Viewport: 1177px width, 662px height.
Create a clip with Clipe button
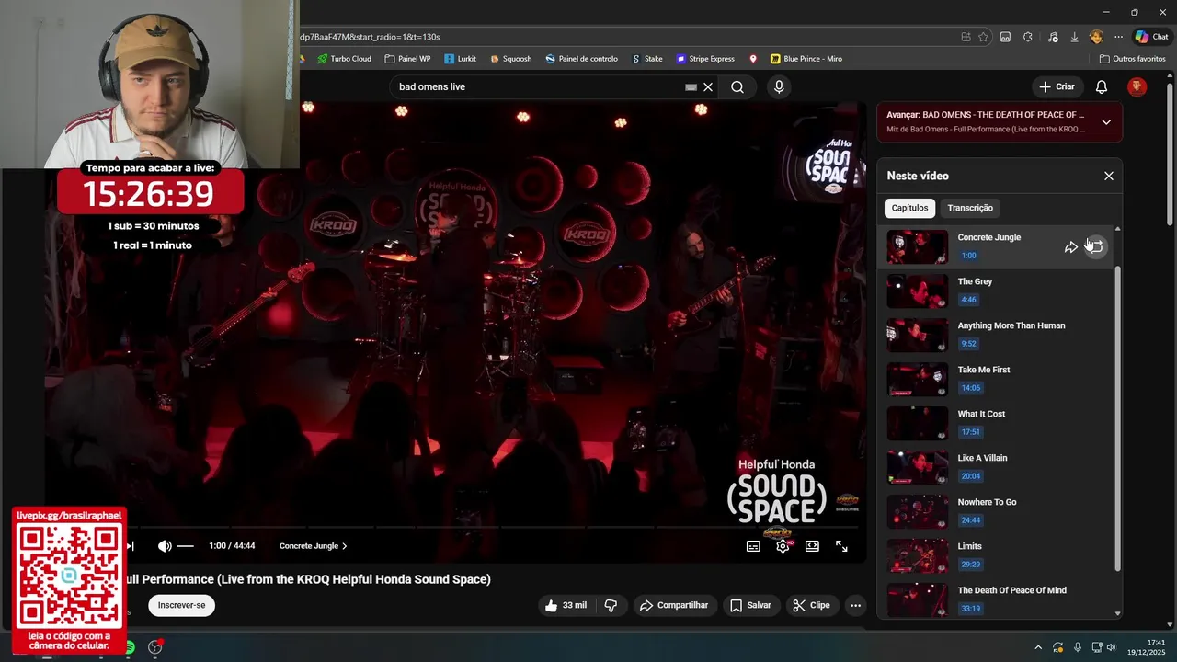click(811, 605)
